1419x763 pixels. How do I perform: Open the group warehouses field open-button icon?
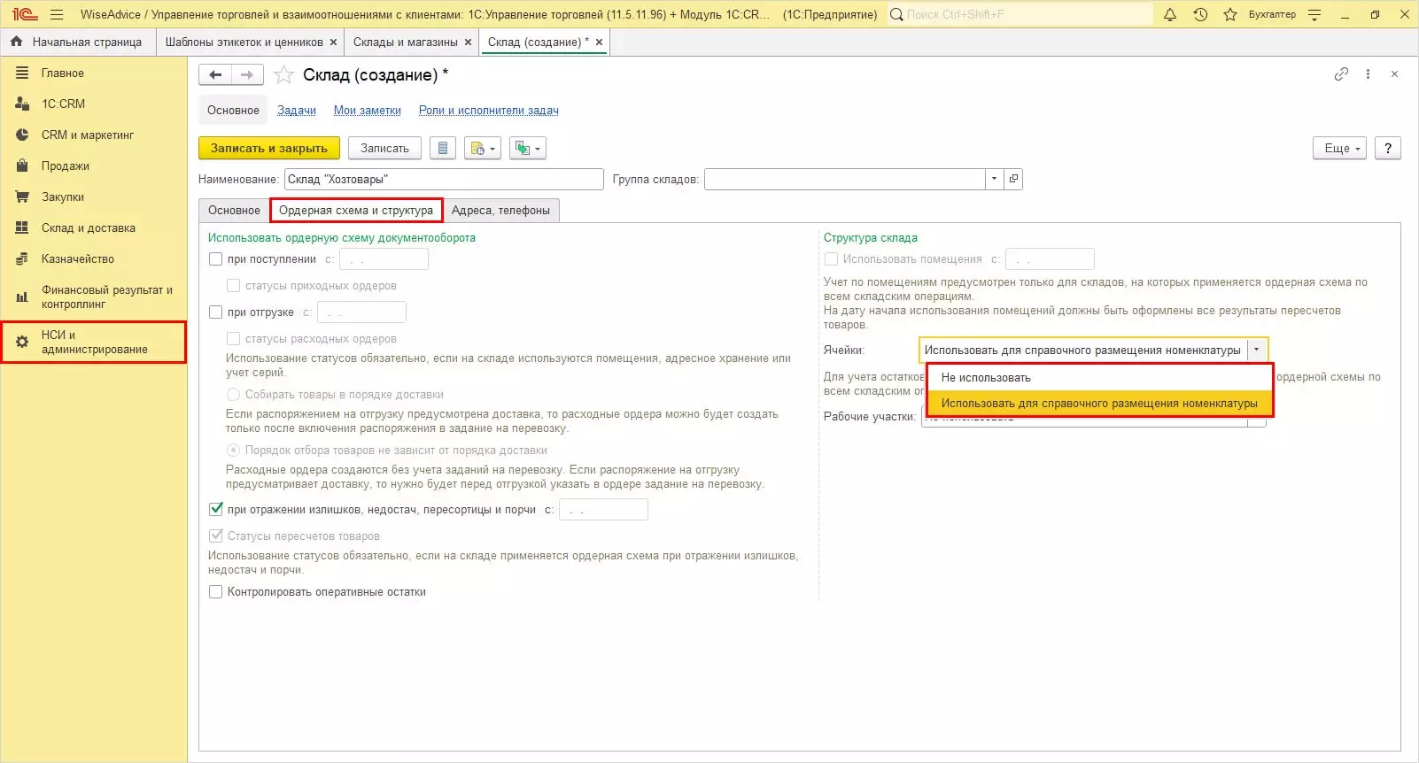click(x=1014, y=179)
